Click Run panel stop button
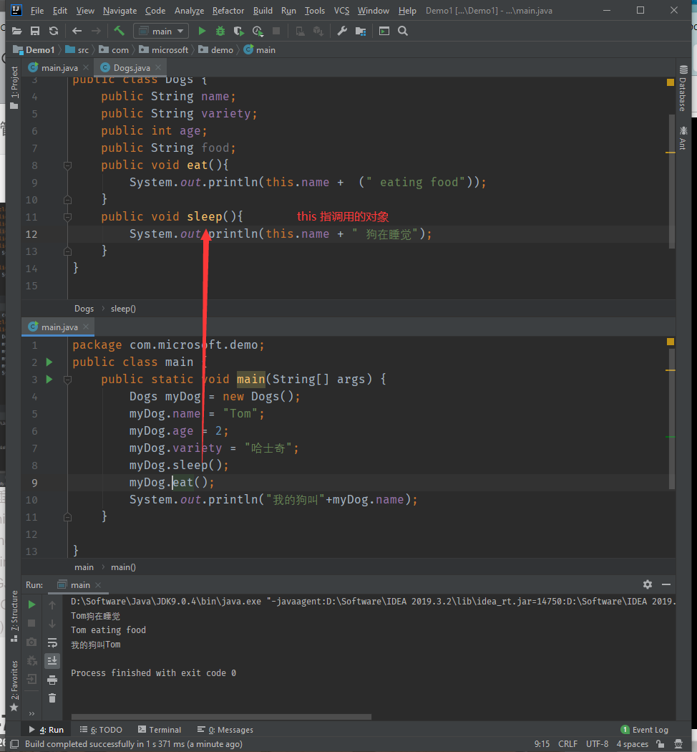This screenshot has width=697, height=752. (31, 623)
